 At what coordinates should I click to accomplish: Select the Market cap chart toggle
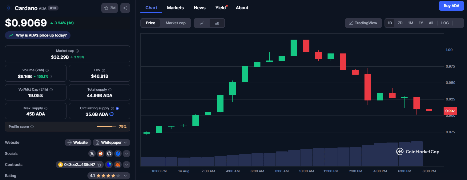[175, 23]
